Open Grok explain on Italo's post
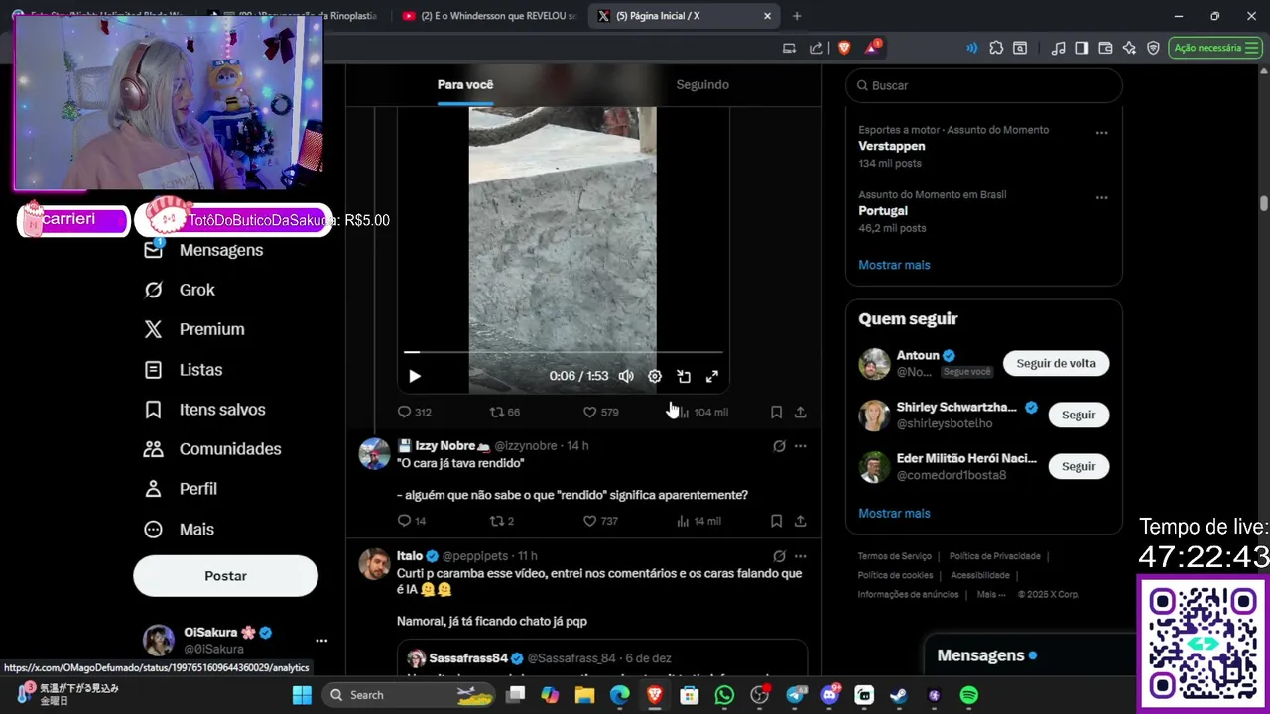Screen dimensions: 1270x714 [779, 556]
